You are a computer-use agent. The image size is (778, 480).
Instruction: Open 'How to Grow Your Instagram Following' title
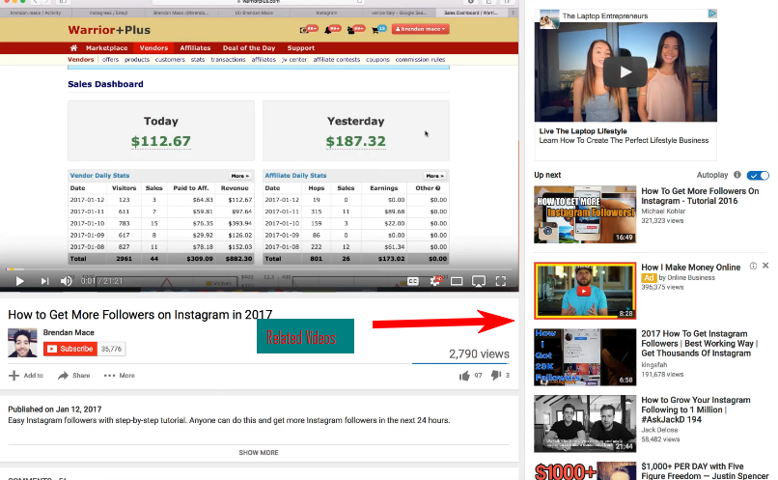pos(696,410)
